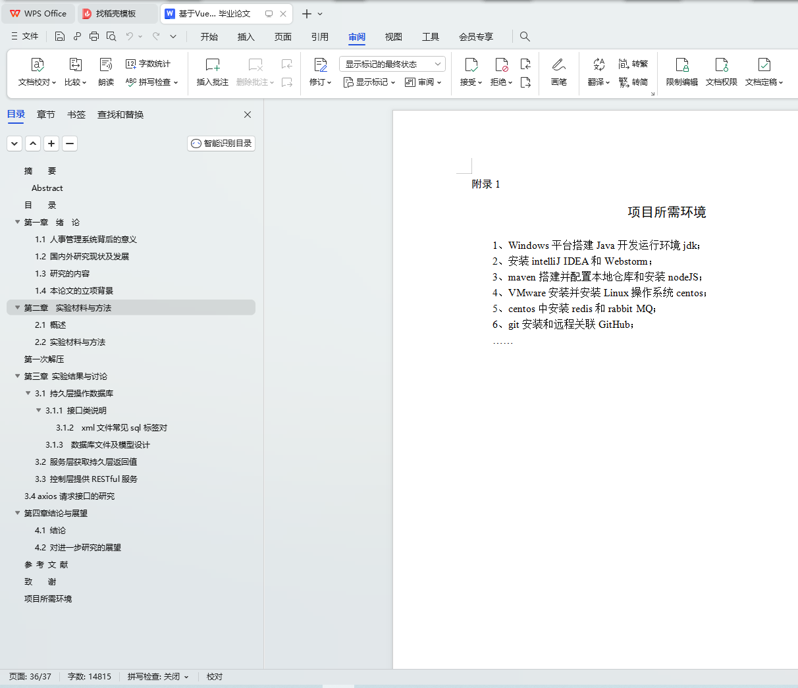Click the outline expand-down arrow button
Viewport: 798px width, 688px height.
[x=14, y=144]
